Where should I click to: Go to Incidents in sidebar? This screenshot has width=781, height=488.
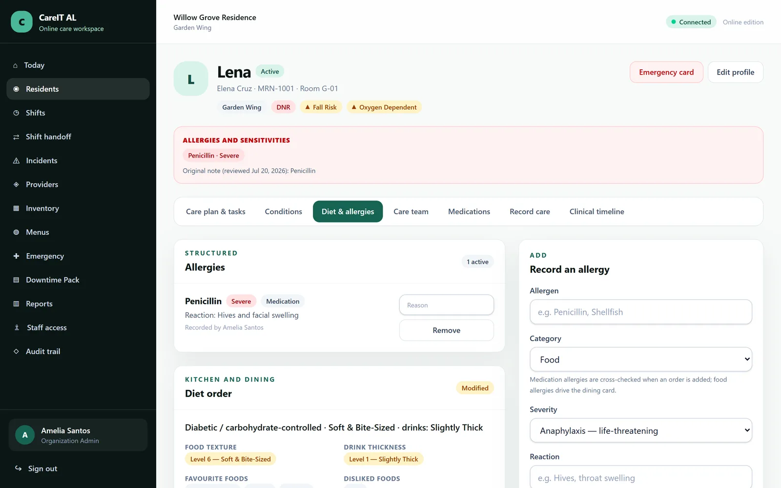click(78, 161)
